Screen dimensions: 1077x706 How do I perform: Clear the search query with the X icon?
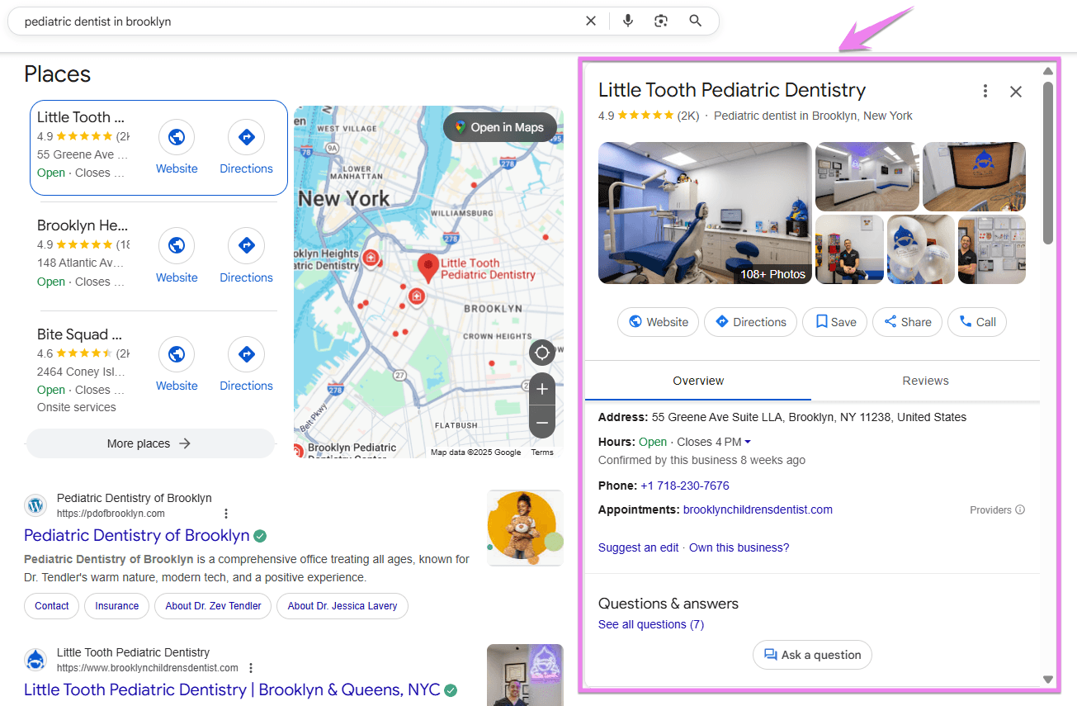click(590, 21)
